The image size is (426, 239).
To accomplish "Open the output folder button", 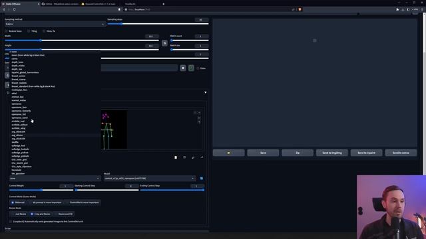I will (229, 153).
